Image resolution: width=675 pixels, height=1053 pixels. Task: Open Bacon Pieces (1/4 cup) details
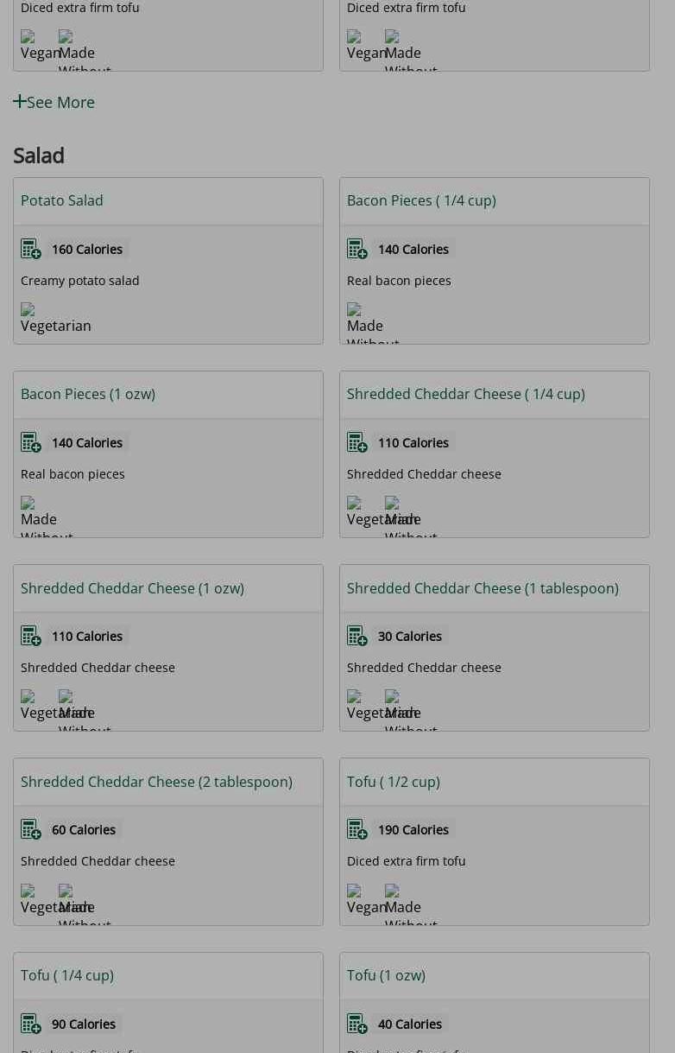pyautogui.click(x=421, y=200)
